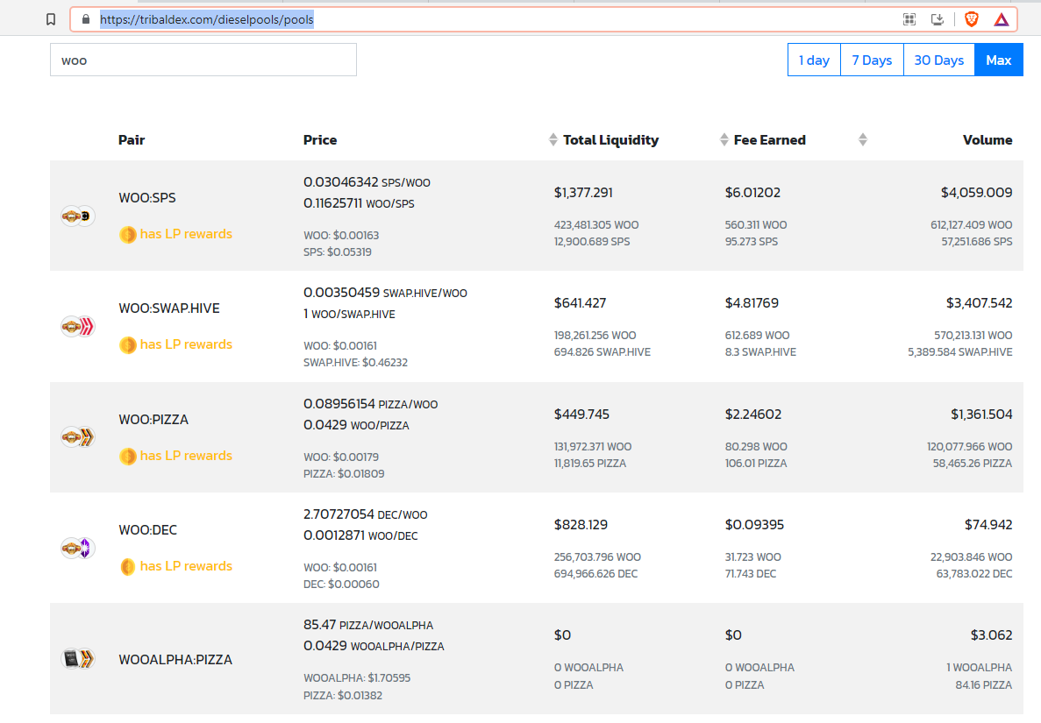1041x723 pixels.
Task: Click volume value $1,361.504
Action: [982, 415]
